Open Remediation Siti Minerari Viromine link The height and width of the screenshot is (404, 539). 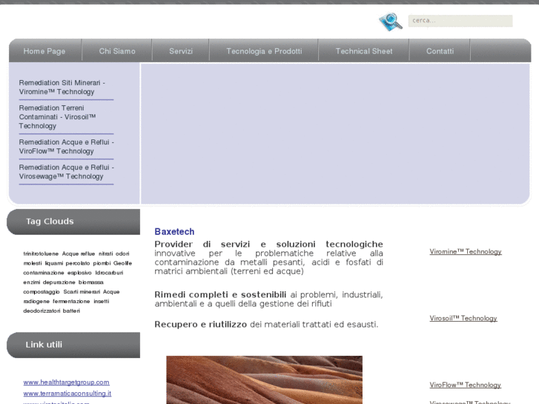(62, 87)
